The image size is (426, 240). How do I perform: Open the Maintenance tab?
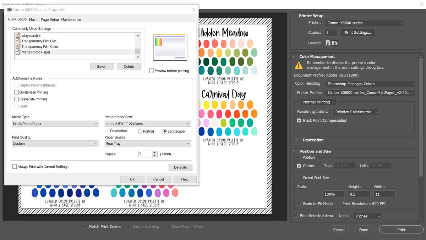pyautogui.click(x=71, y=19)
